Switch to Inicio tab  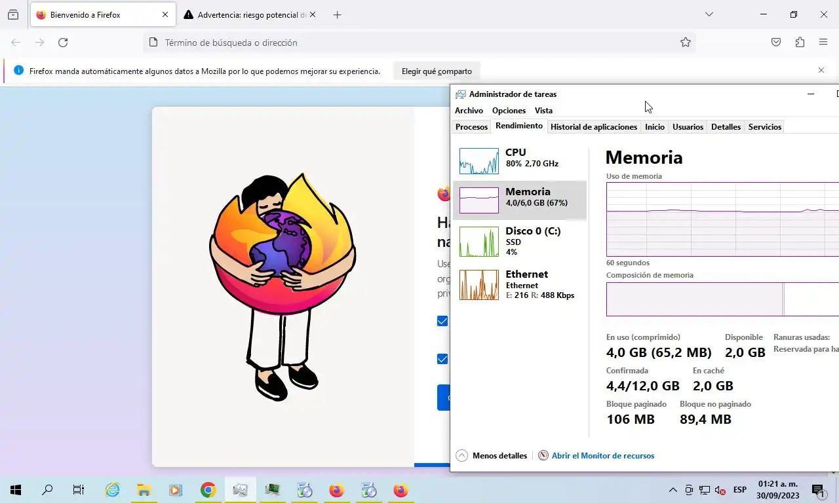point(654,127)
